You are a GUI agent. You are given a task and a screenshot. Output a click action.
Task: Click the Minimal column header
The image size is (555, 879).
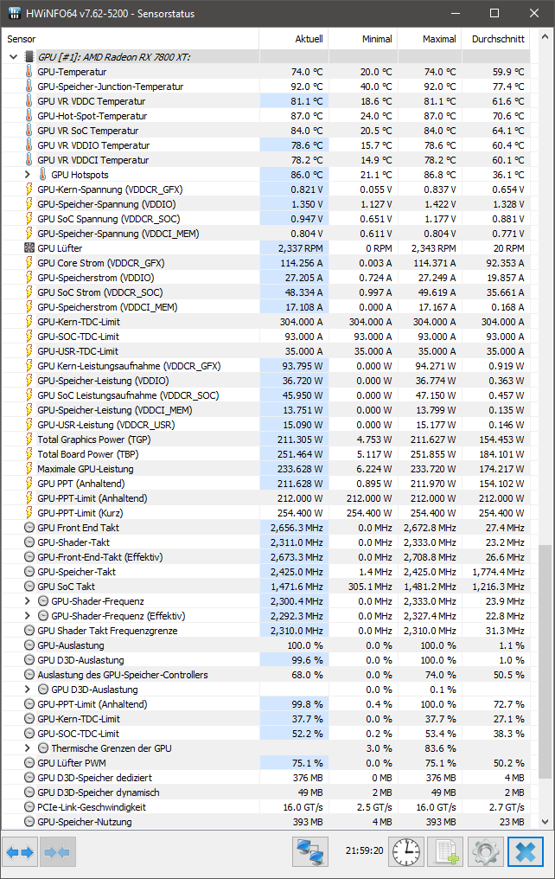(363, 39)
